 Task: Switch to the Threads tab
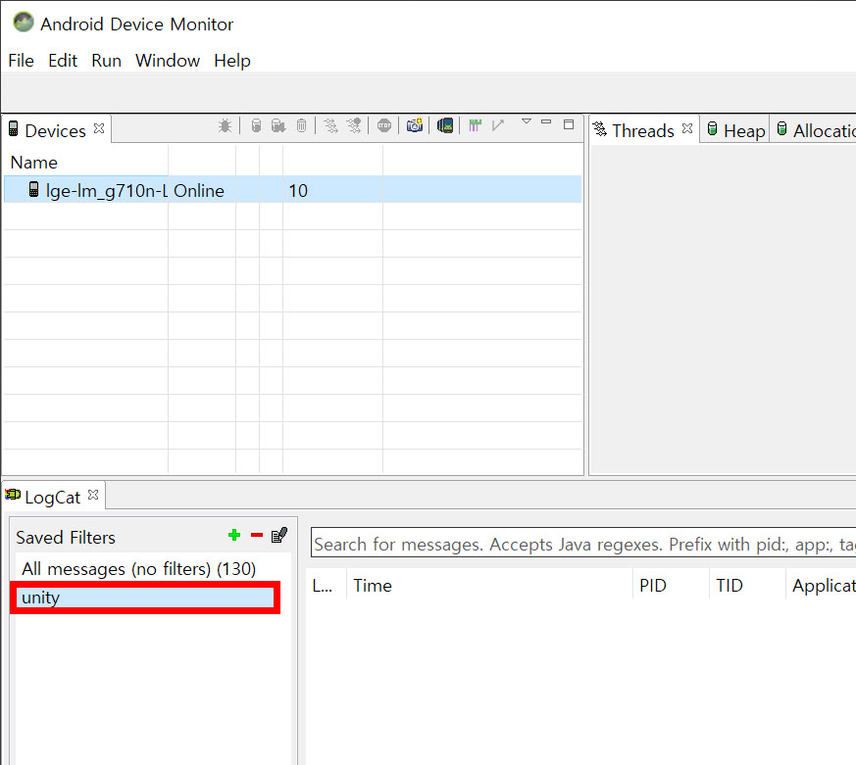pyautogui.click(x=642, y=131)
